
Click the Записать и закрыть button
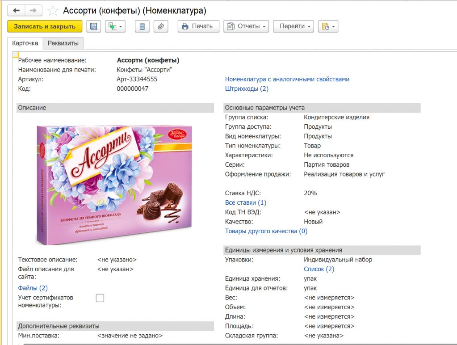(x=45, y=26)
